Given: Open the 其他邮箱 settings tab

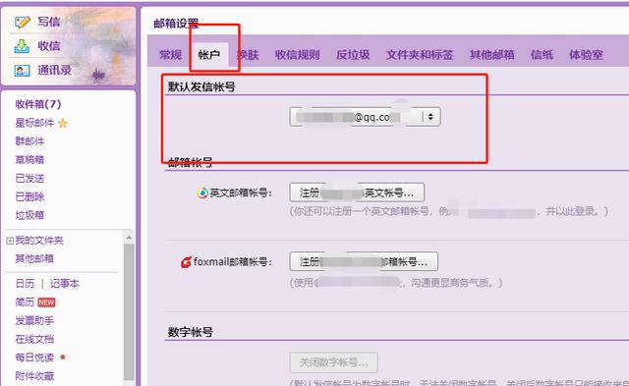Looking at the screenshot, I should 492,55.
